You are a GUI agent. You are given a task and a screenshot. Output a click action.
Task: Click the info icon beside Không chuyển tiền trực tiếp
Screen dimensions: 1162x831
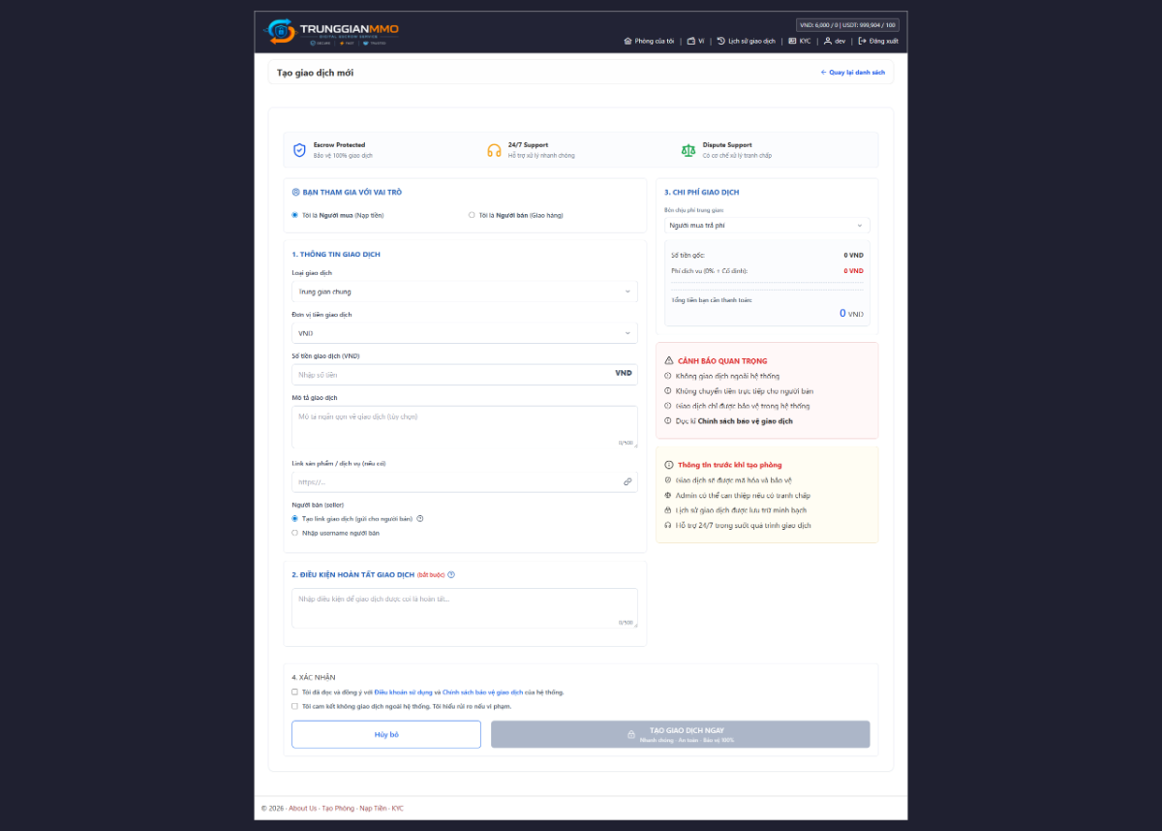click(x=668, y=390)
